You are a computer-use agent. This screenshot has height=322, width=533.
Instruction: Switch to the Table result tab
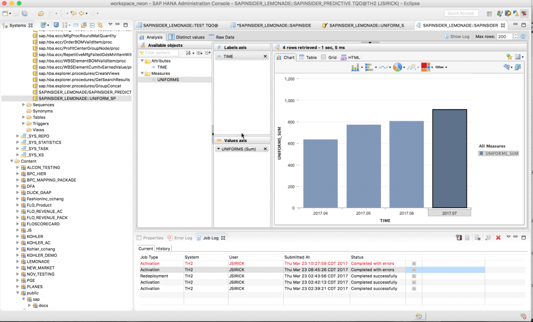coord(308,57)
